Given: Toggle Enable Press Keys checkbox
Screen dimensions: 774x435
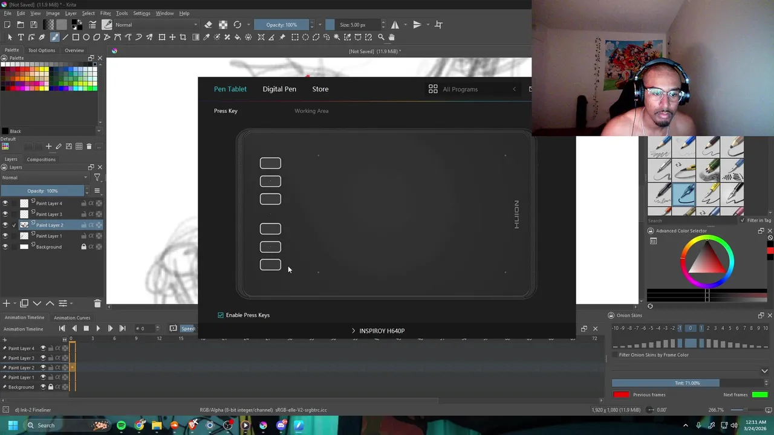Looking at the screenshot, I should pyautogui.click(x=221, y=315).
